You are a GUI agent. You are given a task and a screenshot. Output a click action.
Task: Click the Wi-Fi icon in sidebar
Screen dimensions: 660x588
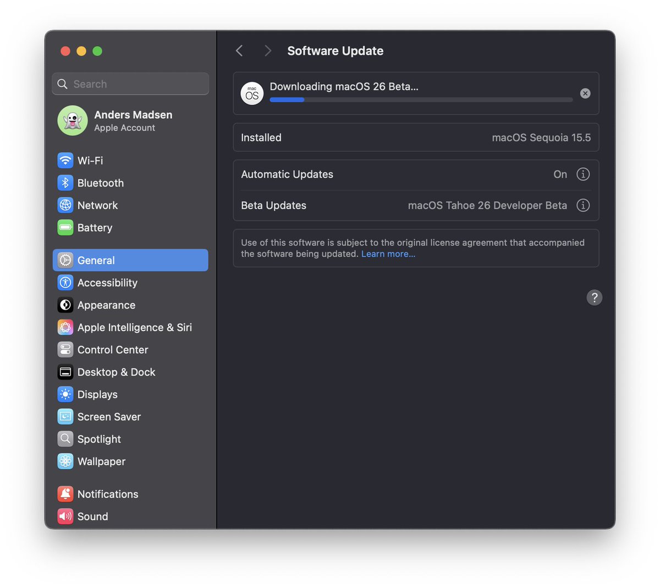[65, 161]
